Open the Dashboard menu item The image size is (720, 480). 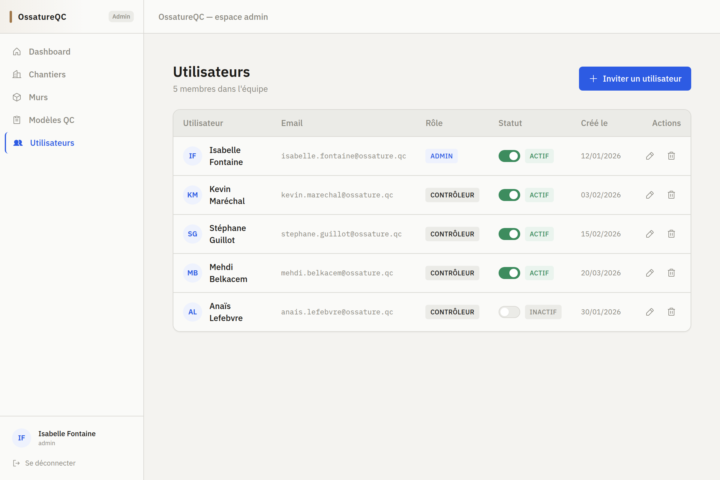tap(72, 51)
